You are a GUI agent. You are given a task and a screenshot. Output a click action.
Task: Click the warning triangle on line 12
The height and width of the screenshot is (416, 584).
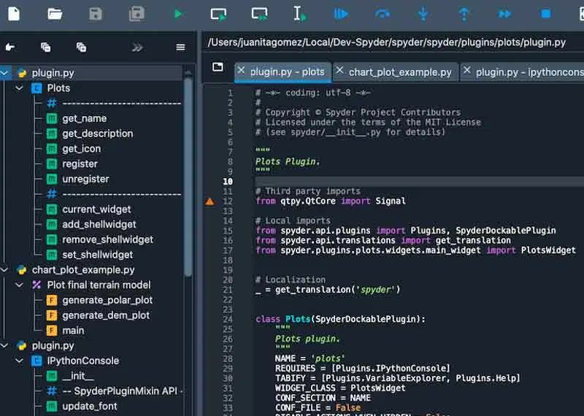point(210,201)
